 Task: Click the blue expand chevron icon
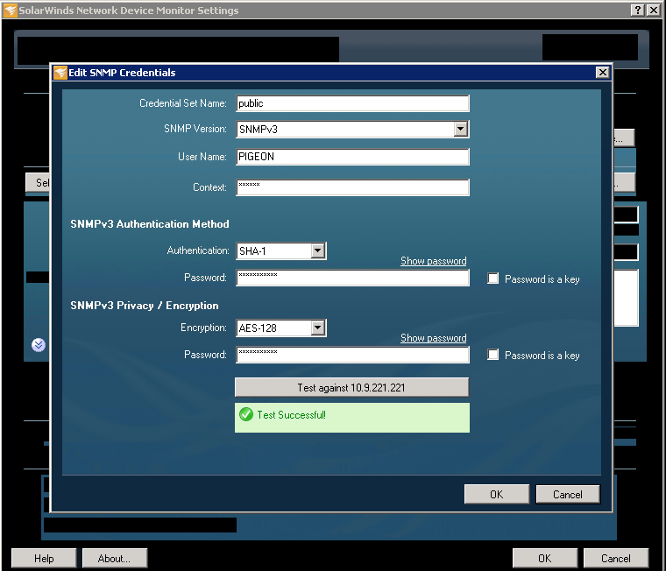39,345
